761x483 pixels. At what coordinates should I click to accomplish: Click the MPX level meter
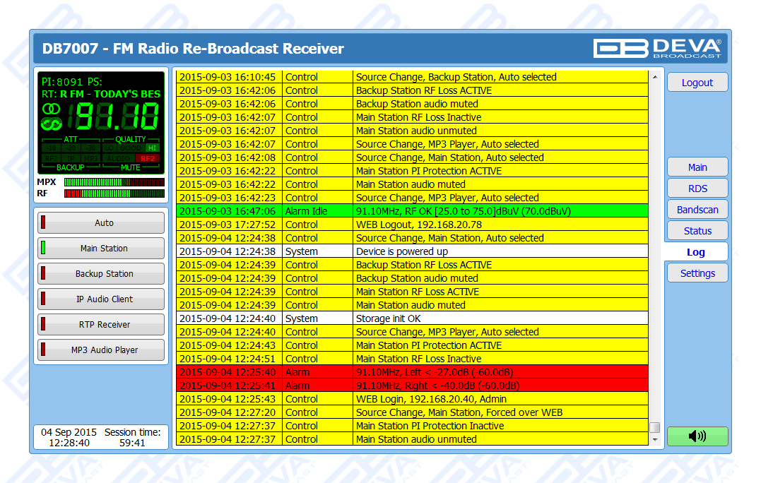(x=114, y=182)
